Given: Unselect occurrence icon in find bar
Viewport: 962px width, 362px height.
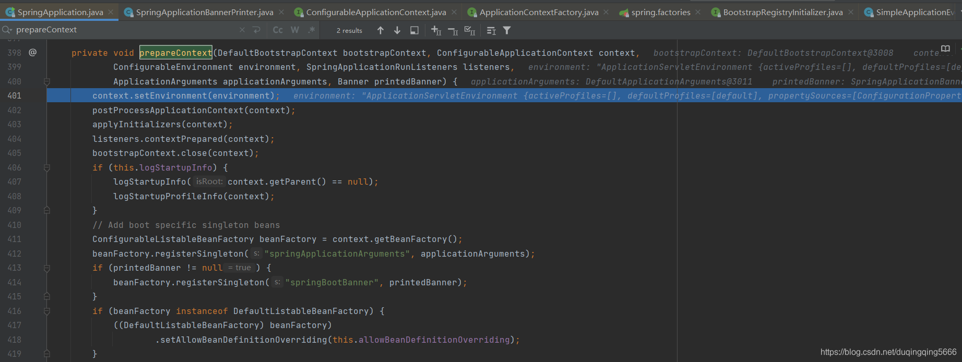Looking at the screenshot, I should pyautogui.click(x=453, y=31).
